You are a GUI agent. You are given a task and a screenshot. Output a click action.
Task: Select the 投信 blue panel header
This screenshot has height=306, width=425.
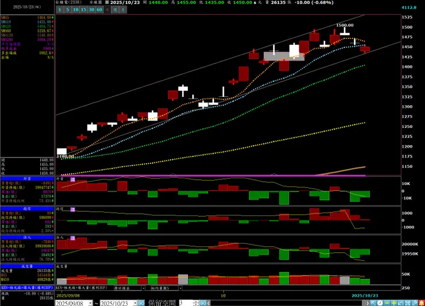point(27,209)
